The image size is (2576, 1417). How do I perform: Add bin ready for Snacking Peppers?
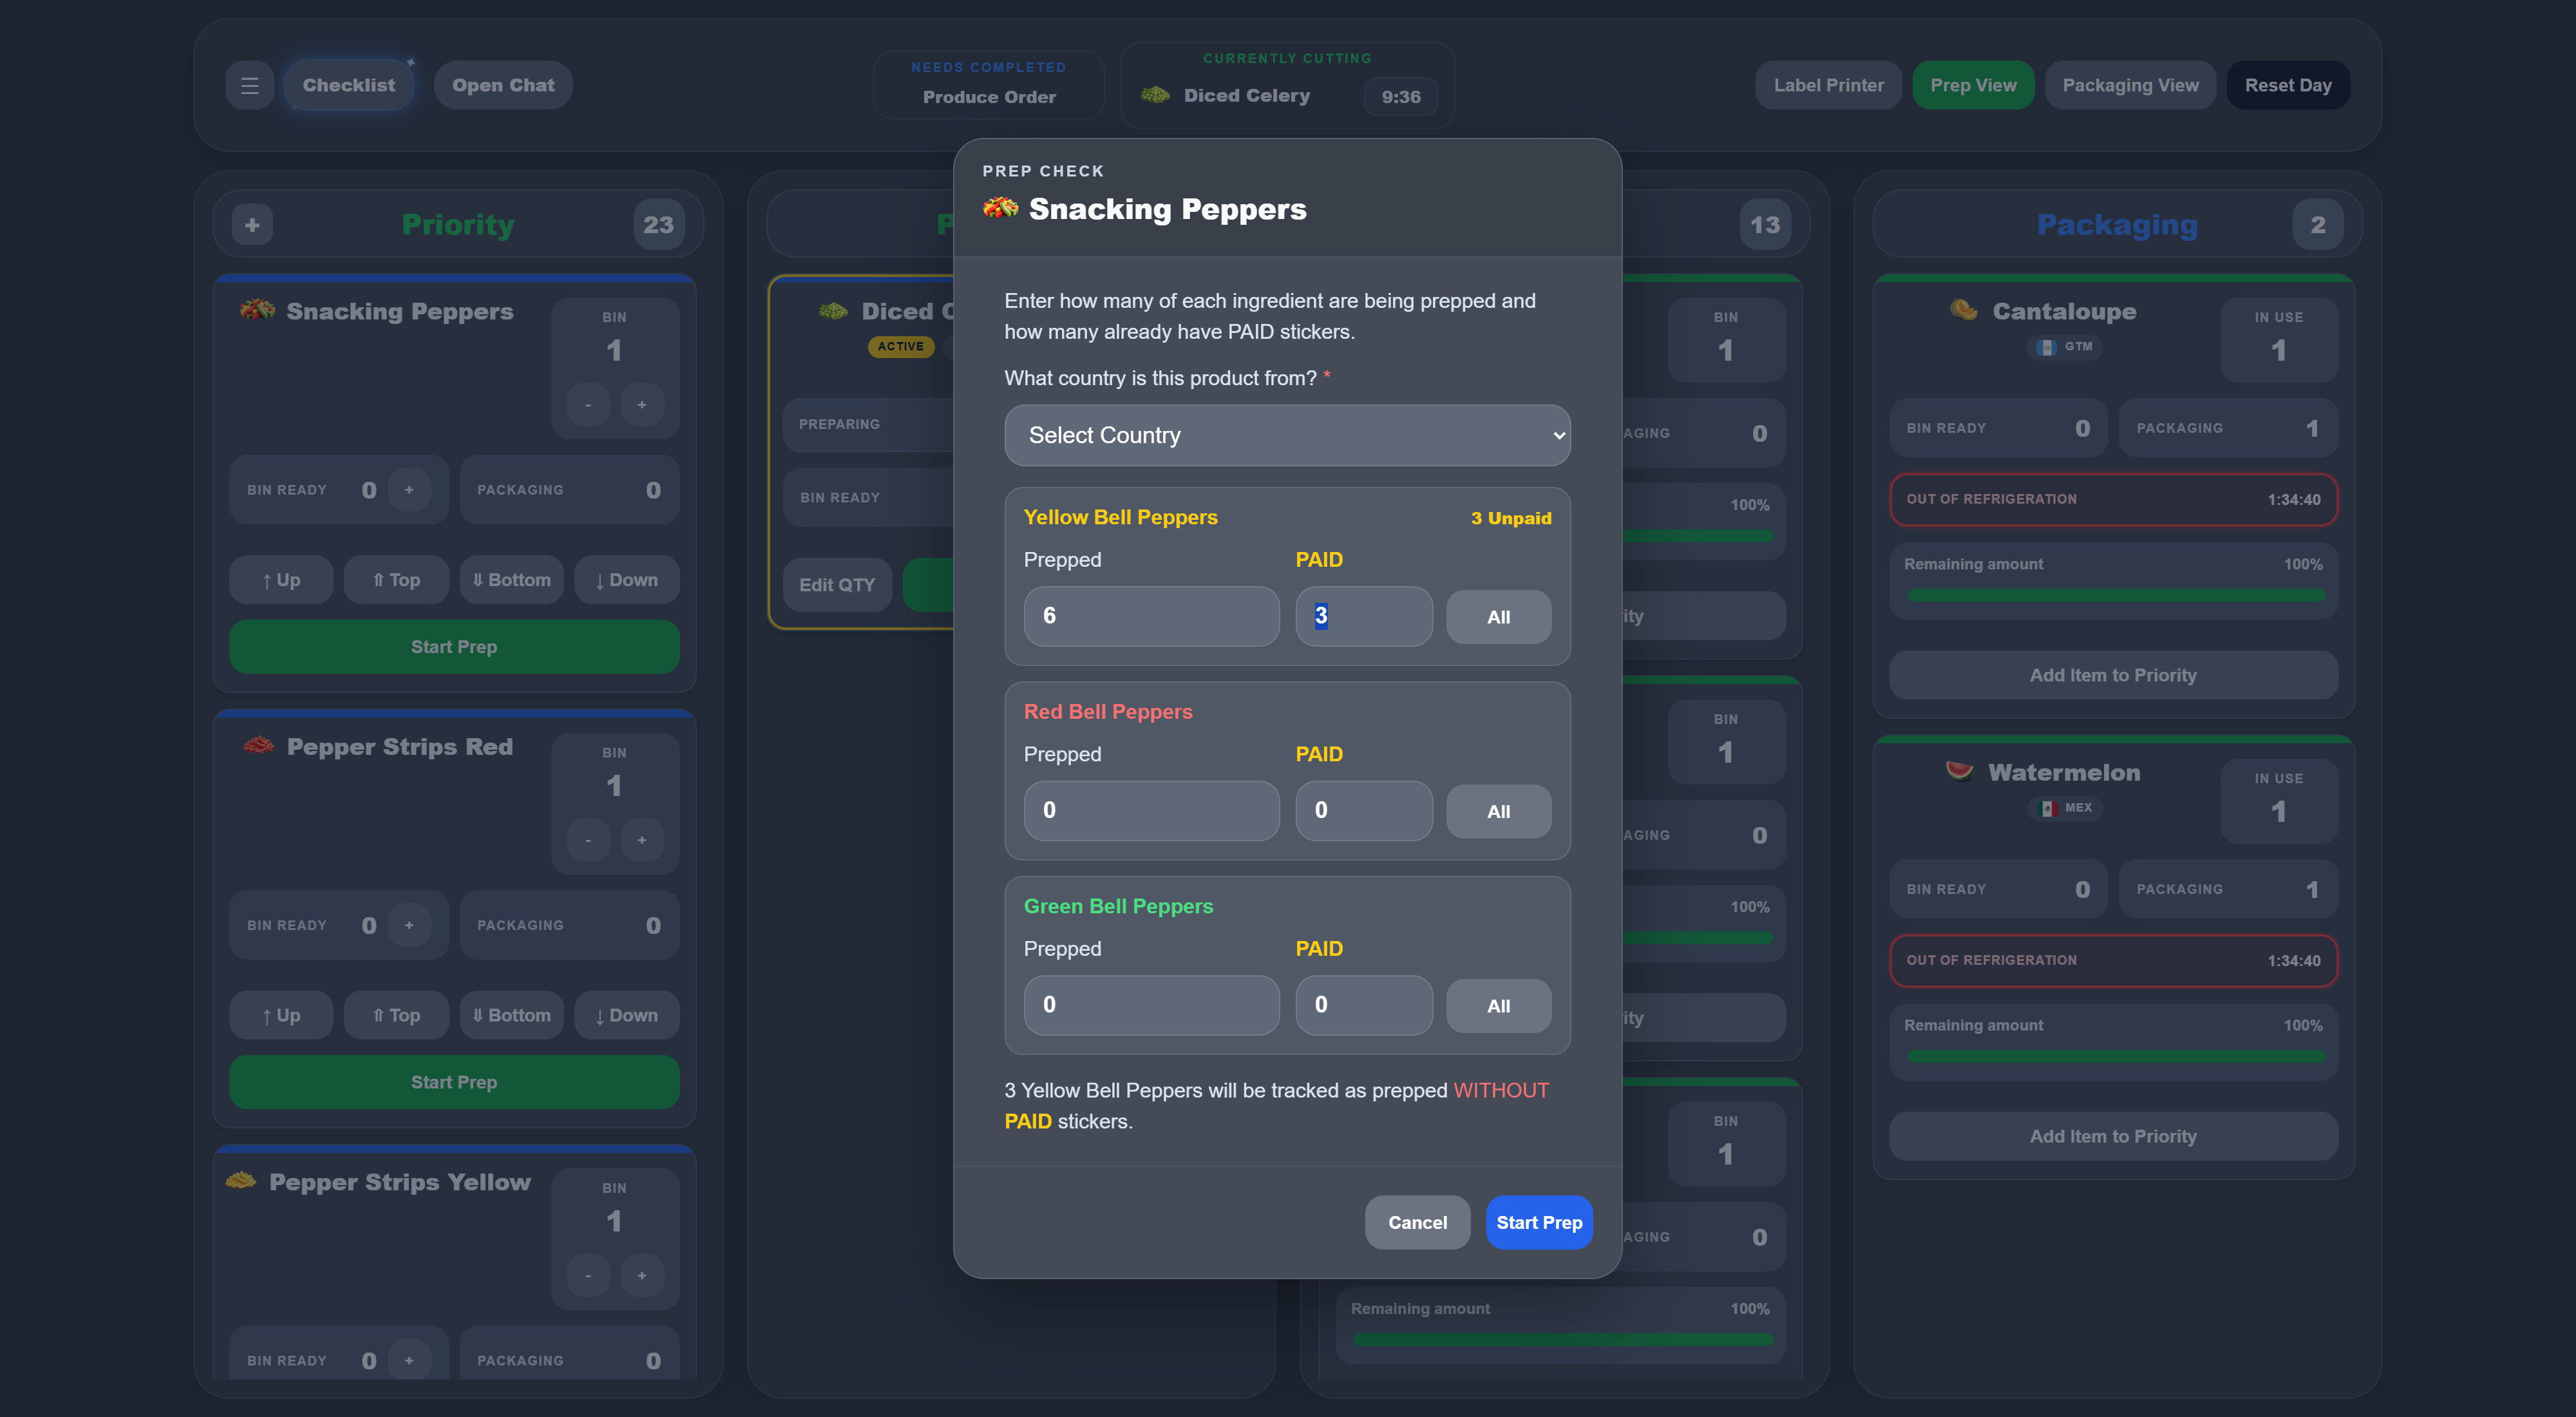coord(409,490)
